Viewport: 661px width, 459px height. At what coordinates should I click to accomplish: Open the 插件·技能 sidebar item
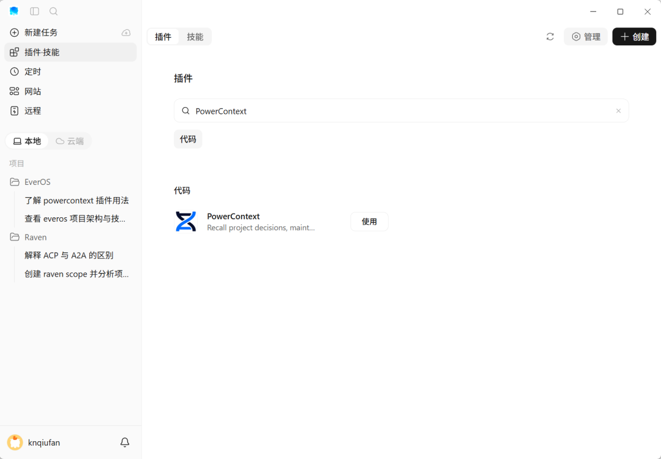coord(70,52)
